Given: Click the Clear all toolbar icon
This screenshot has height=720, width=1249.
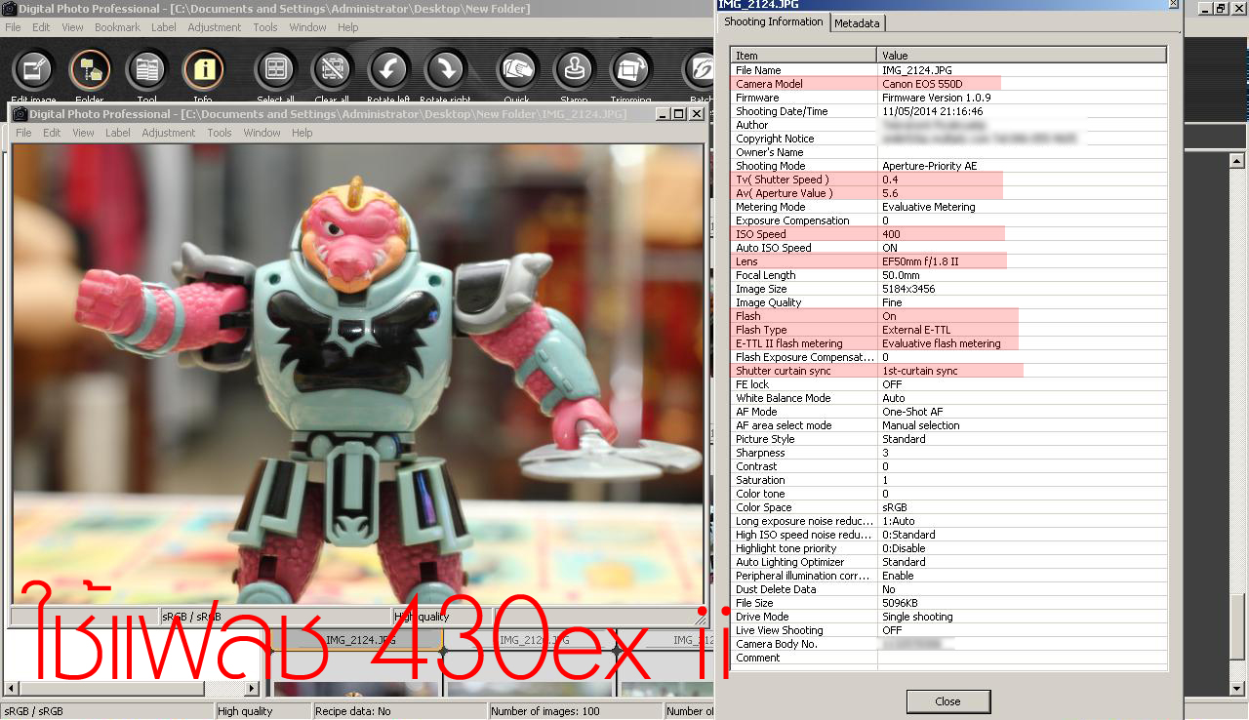Looking at the screenshot, I should coord(332,70).
